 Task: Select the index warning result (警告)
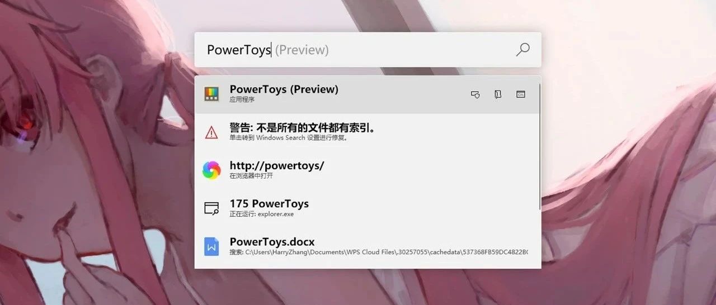point(367,132)
